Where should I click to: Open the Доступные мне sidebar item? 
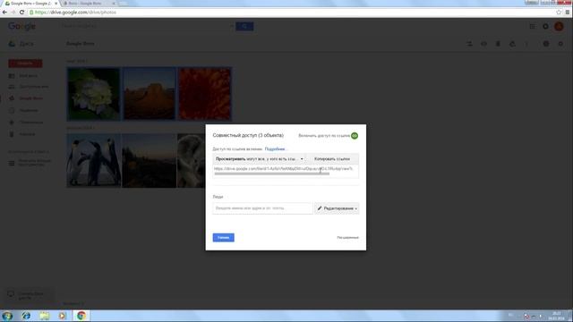29,87
